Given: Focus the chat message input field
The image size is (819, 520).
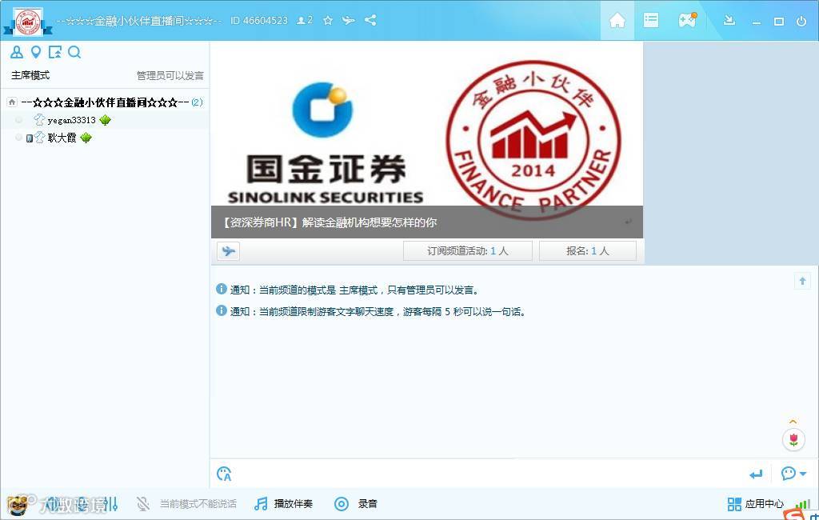Looking at the screenshot, I should pos(489,474).
